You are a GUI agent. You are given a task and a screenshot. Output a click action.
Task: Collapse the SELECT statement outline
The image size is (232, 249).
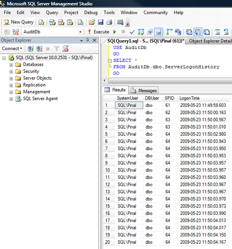[x=110, y=61]
